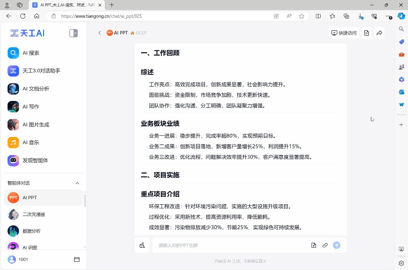Enable 快捷访问 quick access
This screenshot has width=408, height=270.
343,33
